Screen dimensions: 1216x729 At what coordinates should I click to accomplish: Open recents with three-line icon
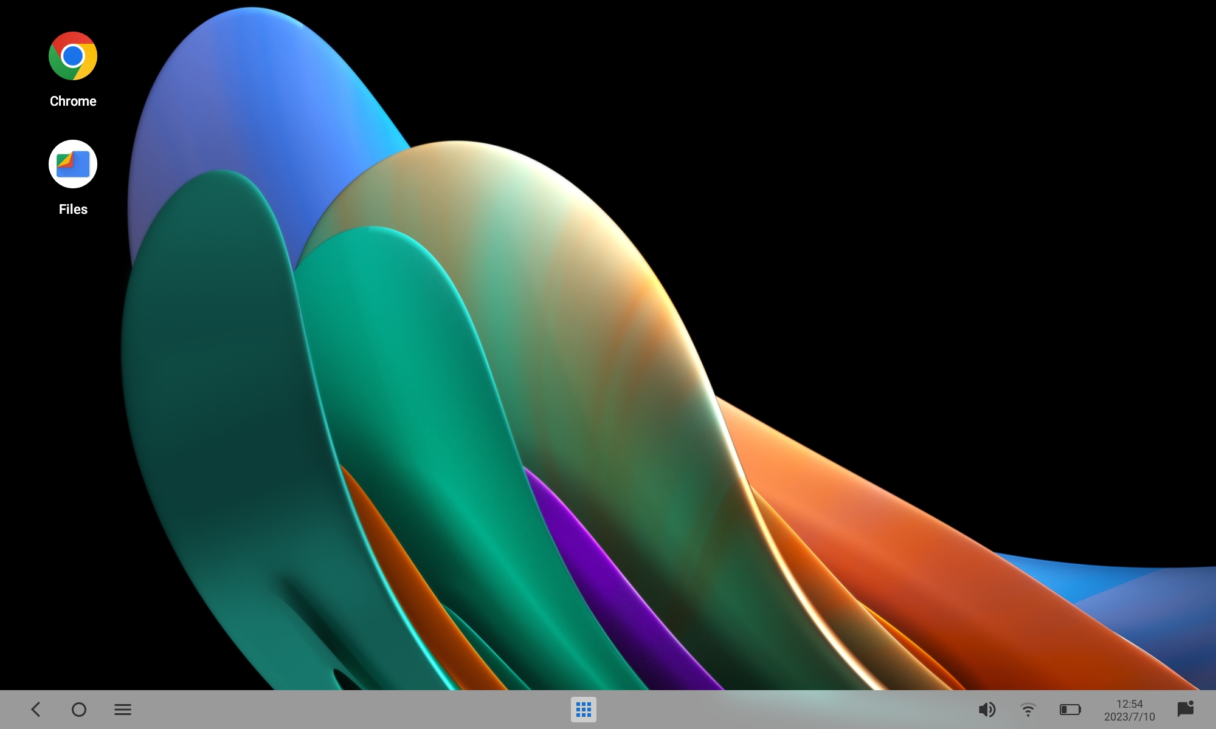(x=123, y=710)
